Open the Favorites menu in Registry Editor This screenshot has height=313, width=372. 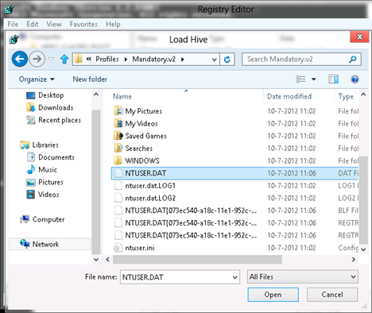[x=83, y=25]
